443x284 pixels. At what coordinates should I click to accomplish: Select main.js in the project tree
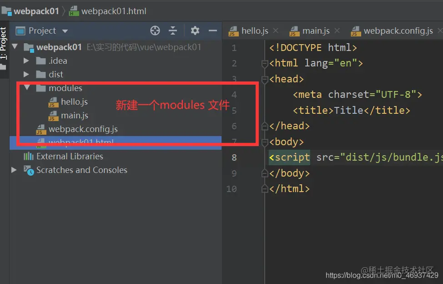pos(75,115)
